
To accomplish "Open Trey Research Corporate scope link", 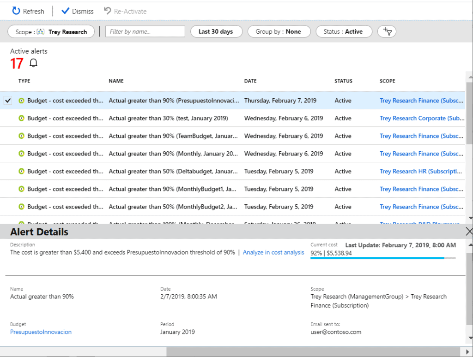I will point(421,119).
